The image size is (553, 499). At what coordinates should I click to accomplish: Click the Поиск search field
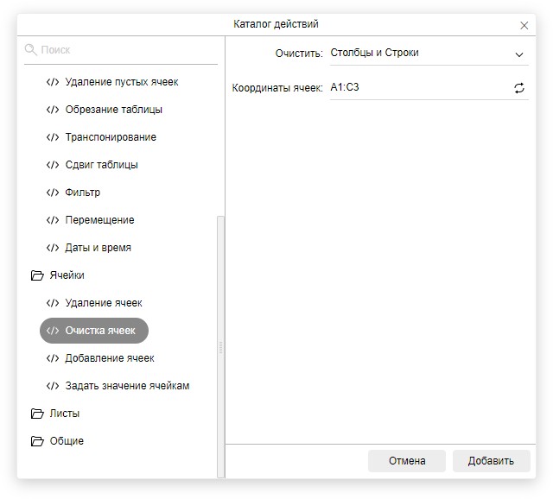coord(125,50)
